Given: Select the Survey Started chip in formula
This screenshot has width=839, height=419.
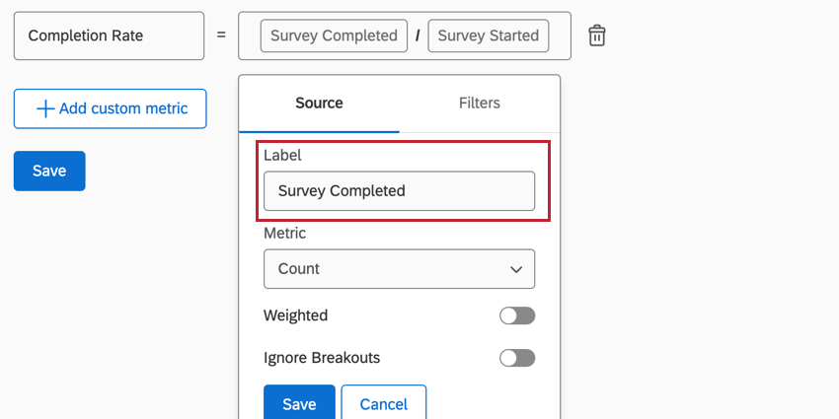Looking at the screenshot, I should click(488, 35).
